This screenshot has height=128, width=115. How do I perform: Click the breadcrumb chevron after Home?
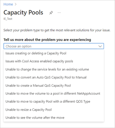pos(16,4)
